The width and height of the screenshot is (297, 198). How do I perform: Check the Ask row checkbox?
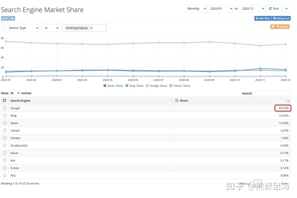[x=5, y=160]
